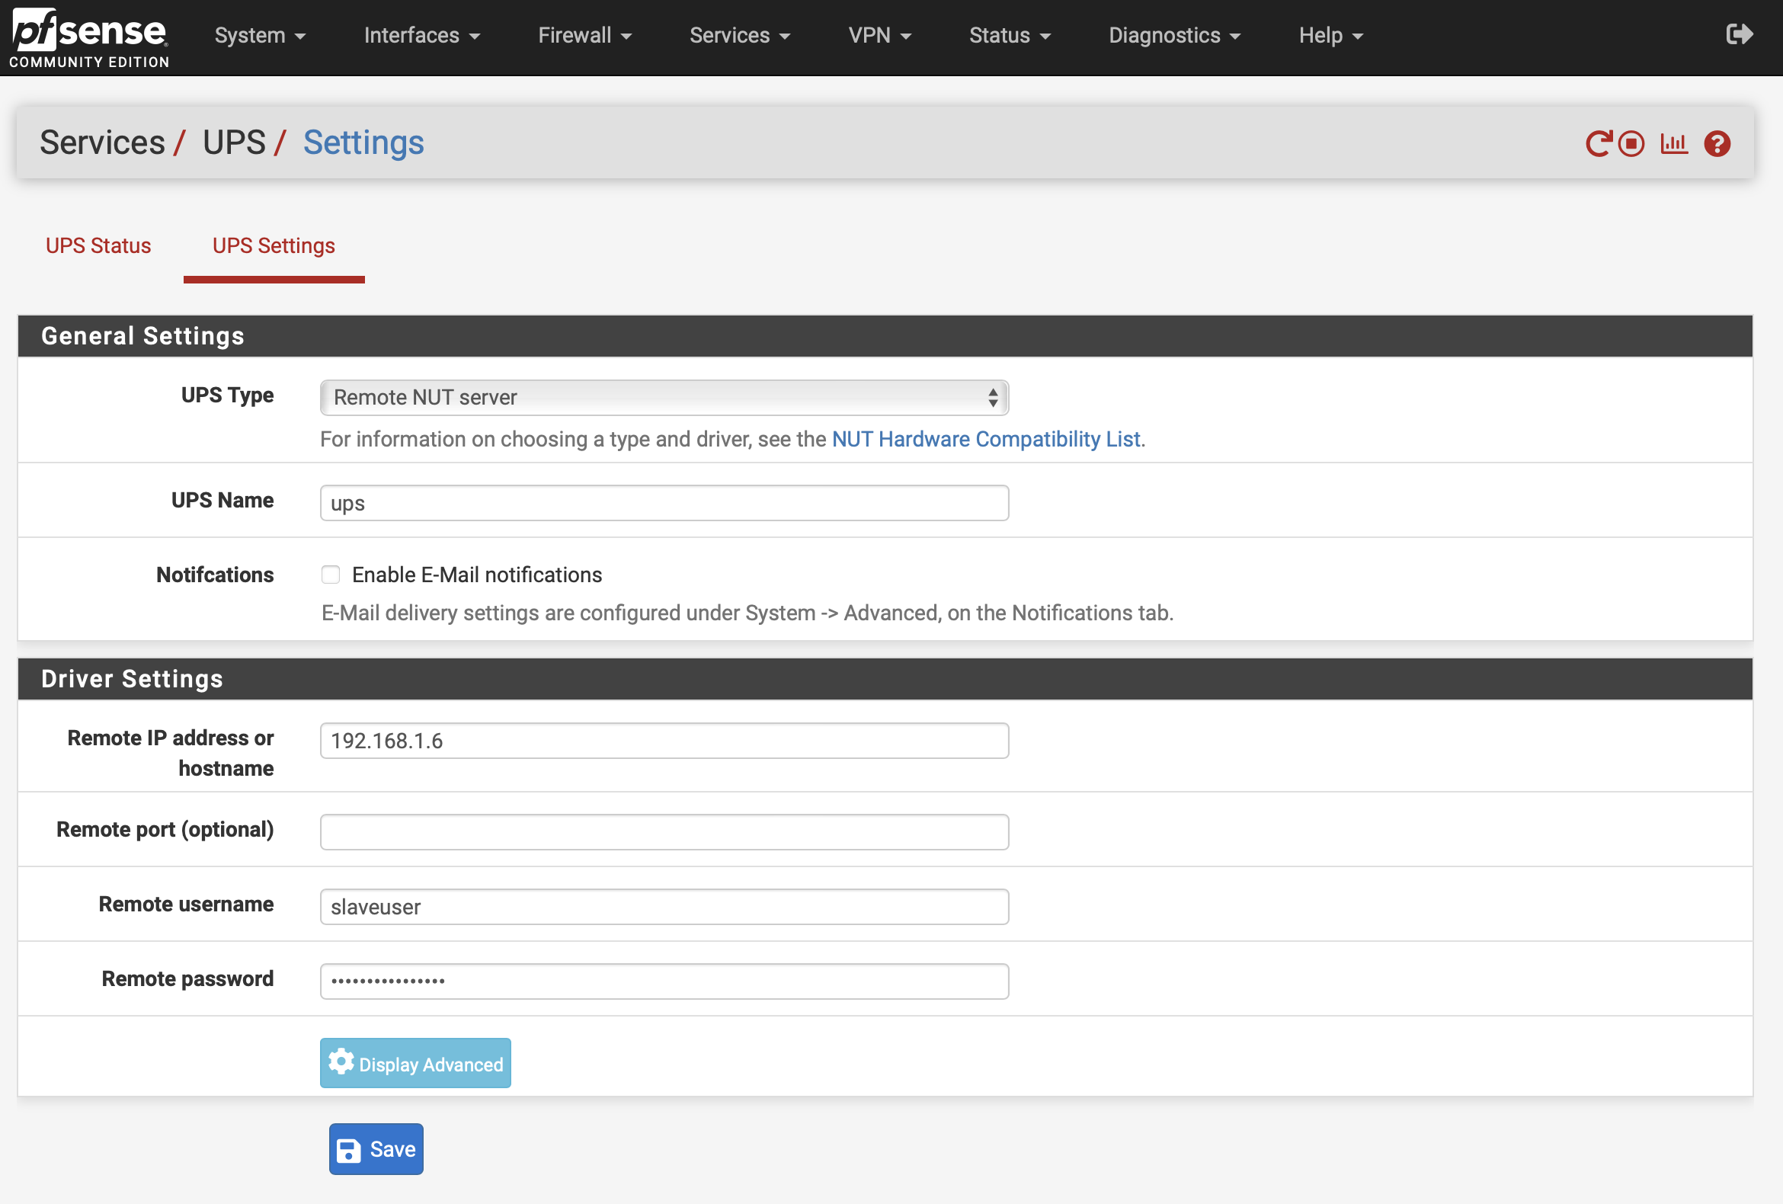Image resolution: width=1783 pixels, height=1204 pixels.
Task: Focus the Remote username field
Action: tap(664, 906)
